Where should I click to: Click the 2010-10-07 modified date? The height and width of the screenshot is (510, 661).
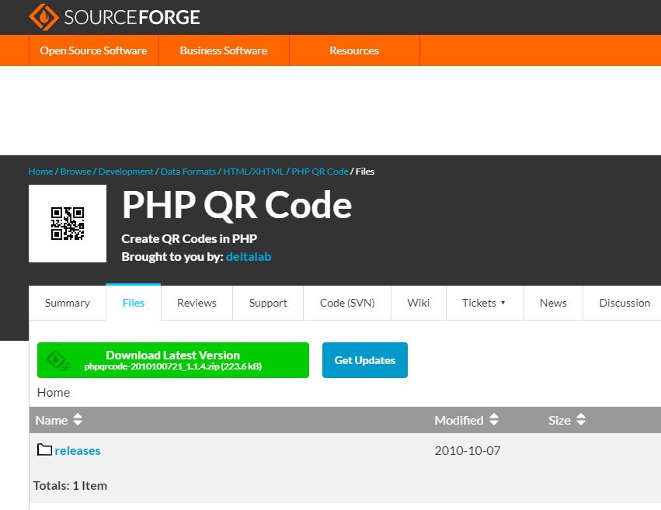[468, 451]
